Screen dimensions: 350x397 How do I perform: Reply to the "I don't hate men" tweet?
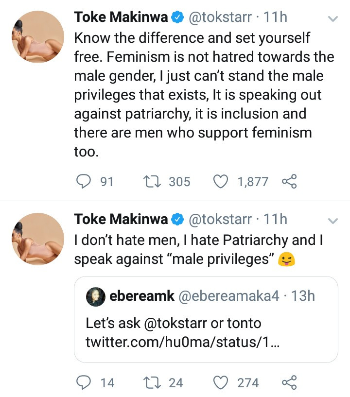(x=85, y=383)
